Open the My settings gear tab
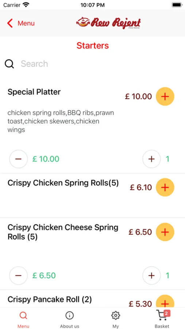Viewport: 185px width, 329px height. [116, 319]
